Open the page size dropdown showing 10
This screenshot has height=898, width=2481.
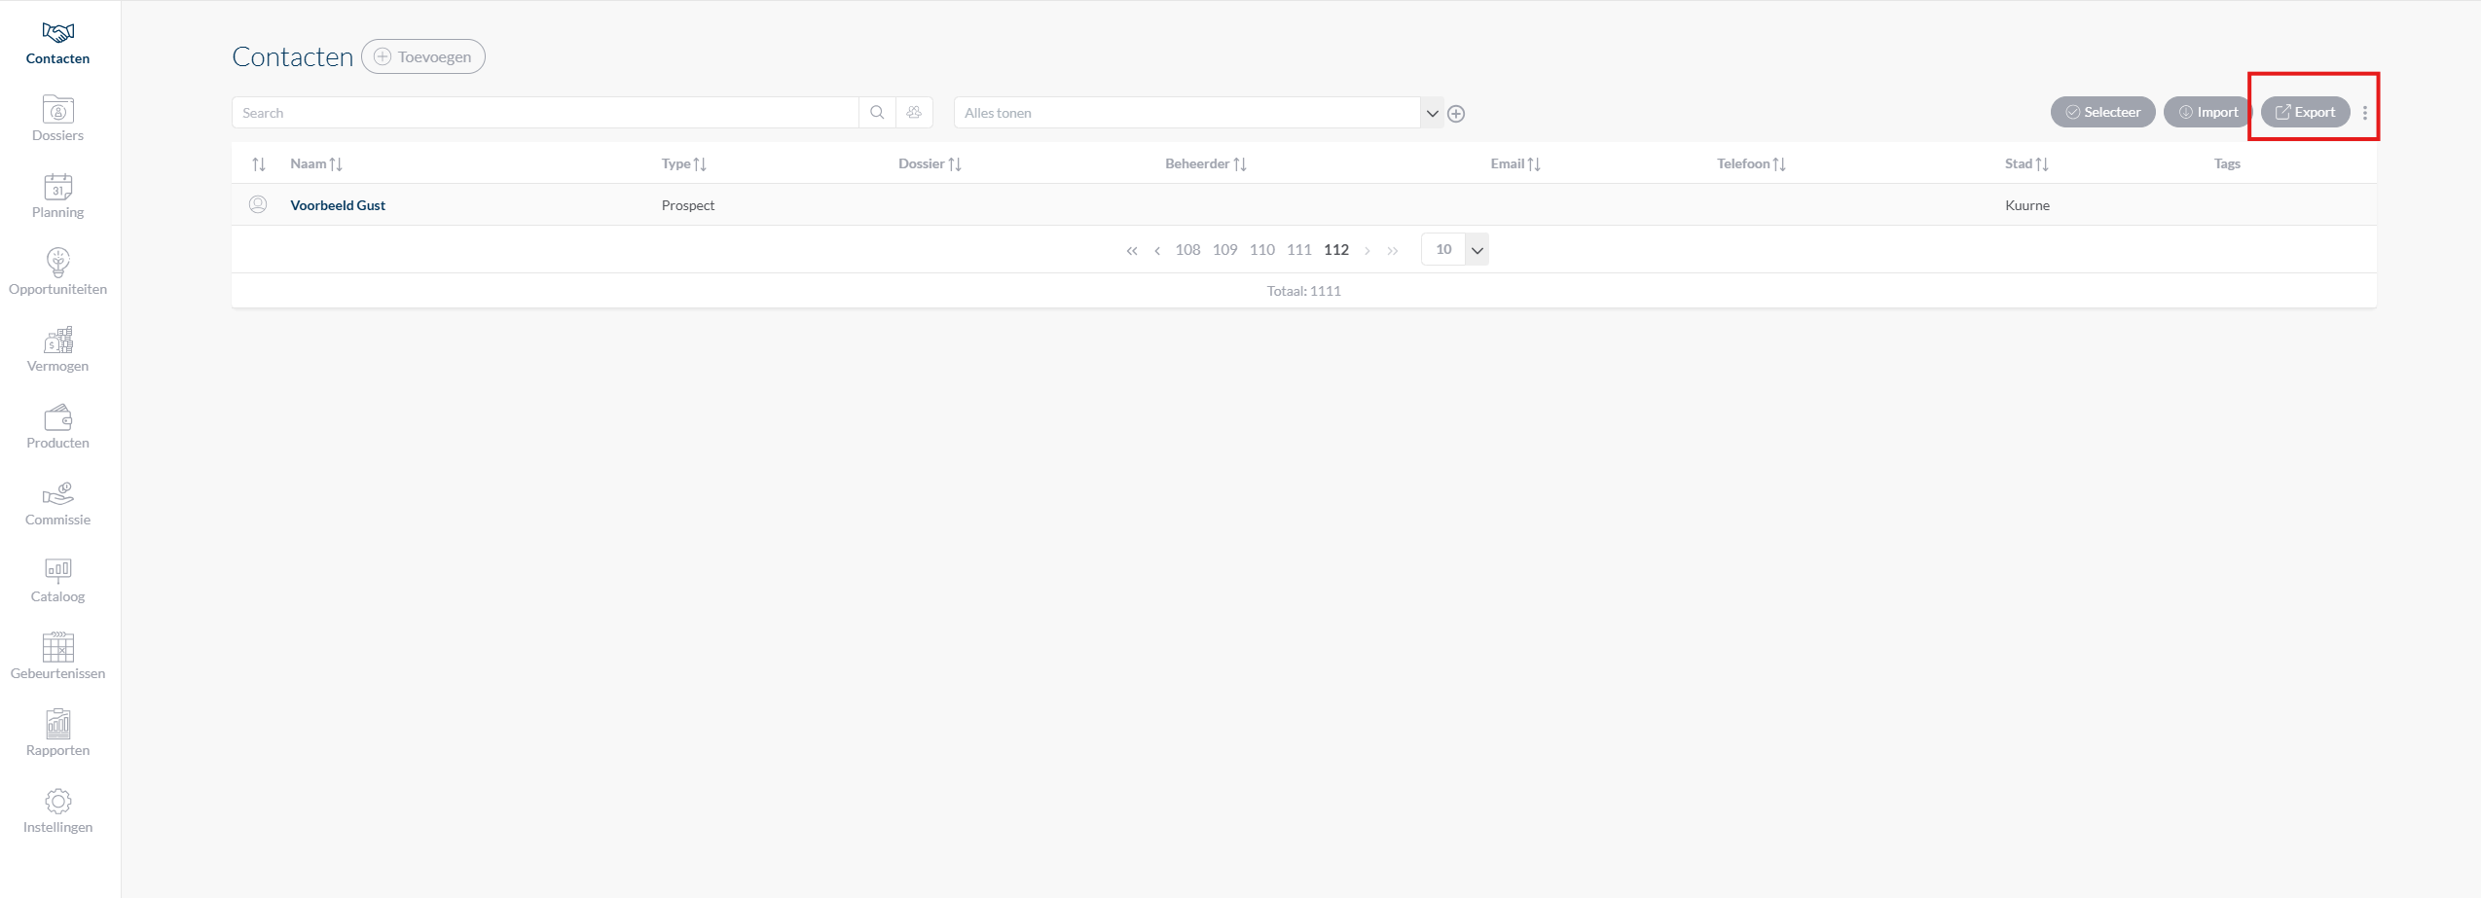point(1477,250)
